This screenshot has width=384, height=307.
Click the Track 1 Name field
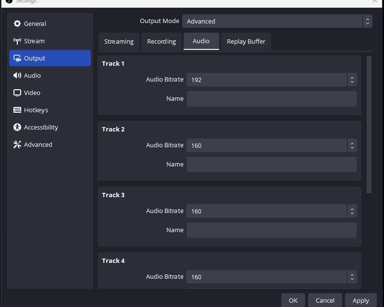point(272,99)
